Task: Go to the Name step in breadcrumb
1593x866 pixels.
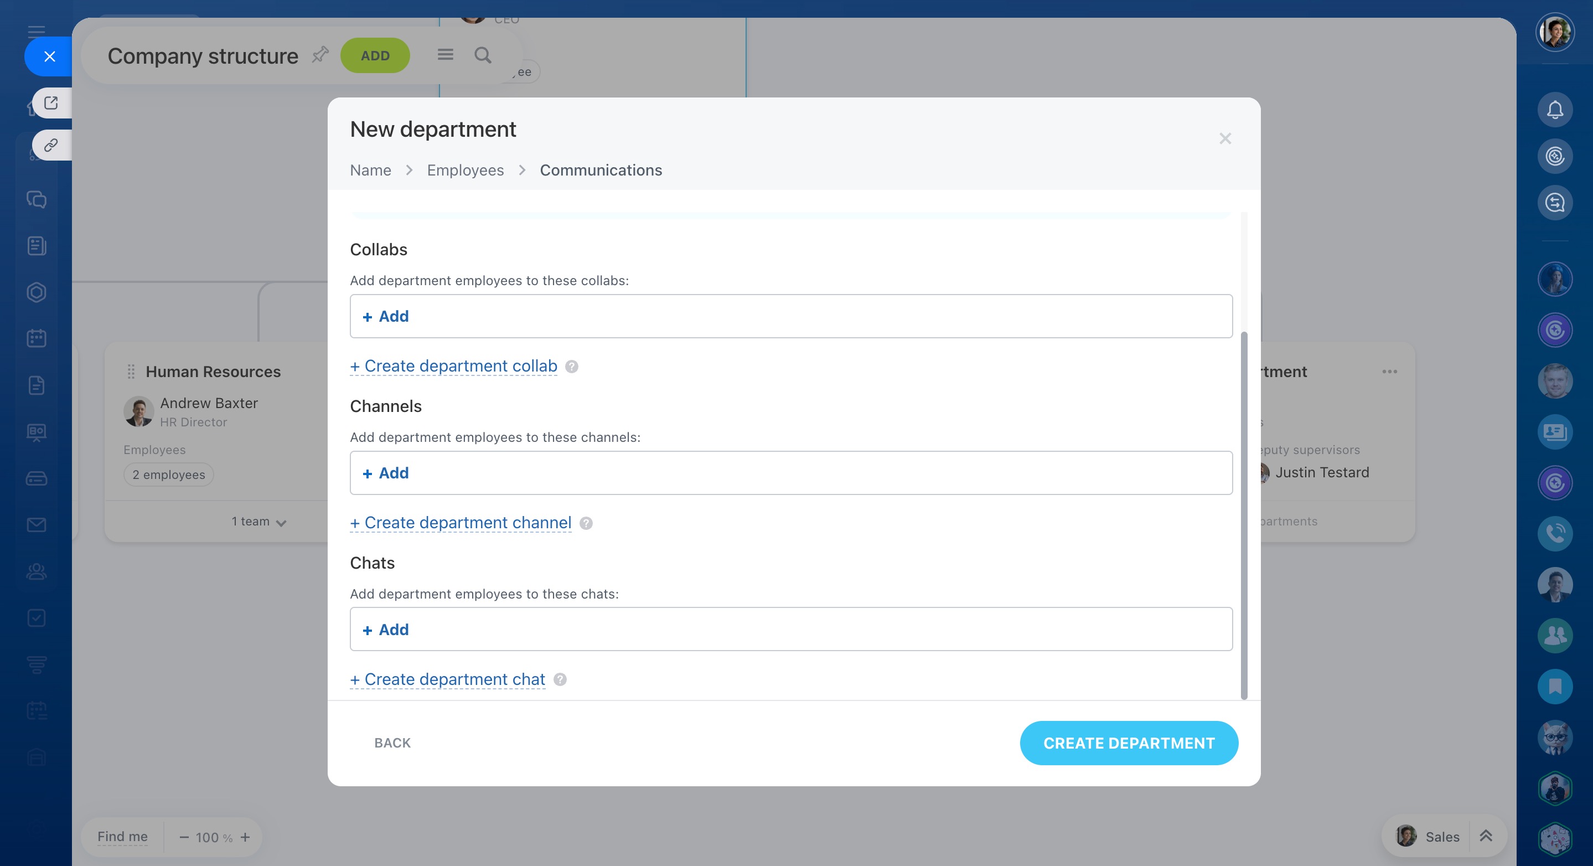Action: tap(370, 170)
